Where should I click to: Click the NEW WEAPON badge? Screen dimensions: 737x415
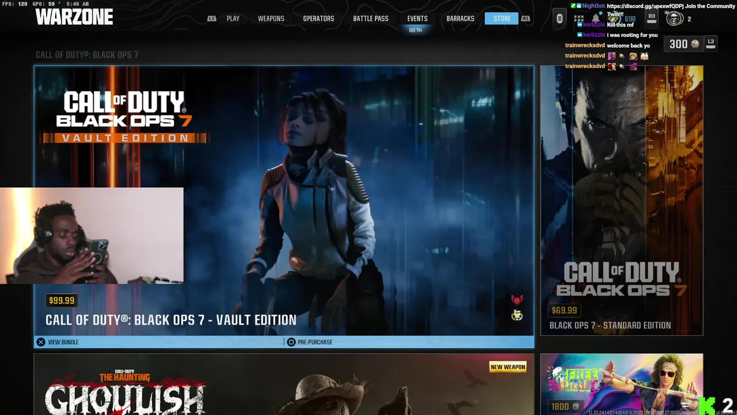[x=508, y=367]
